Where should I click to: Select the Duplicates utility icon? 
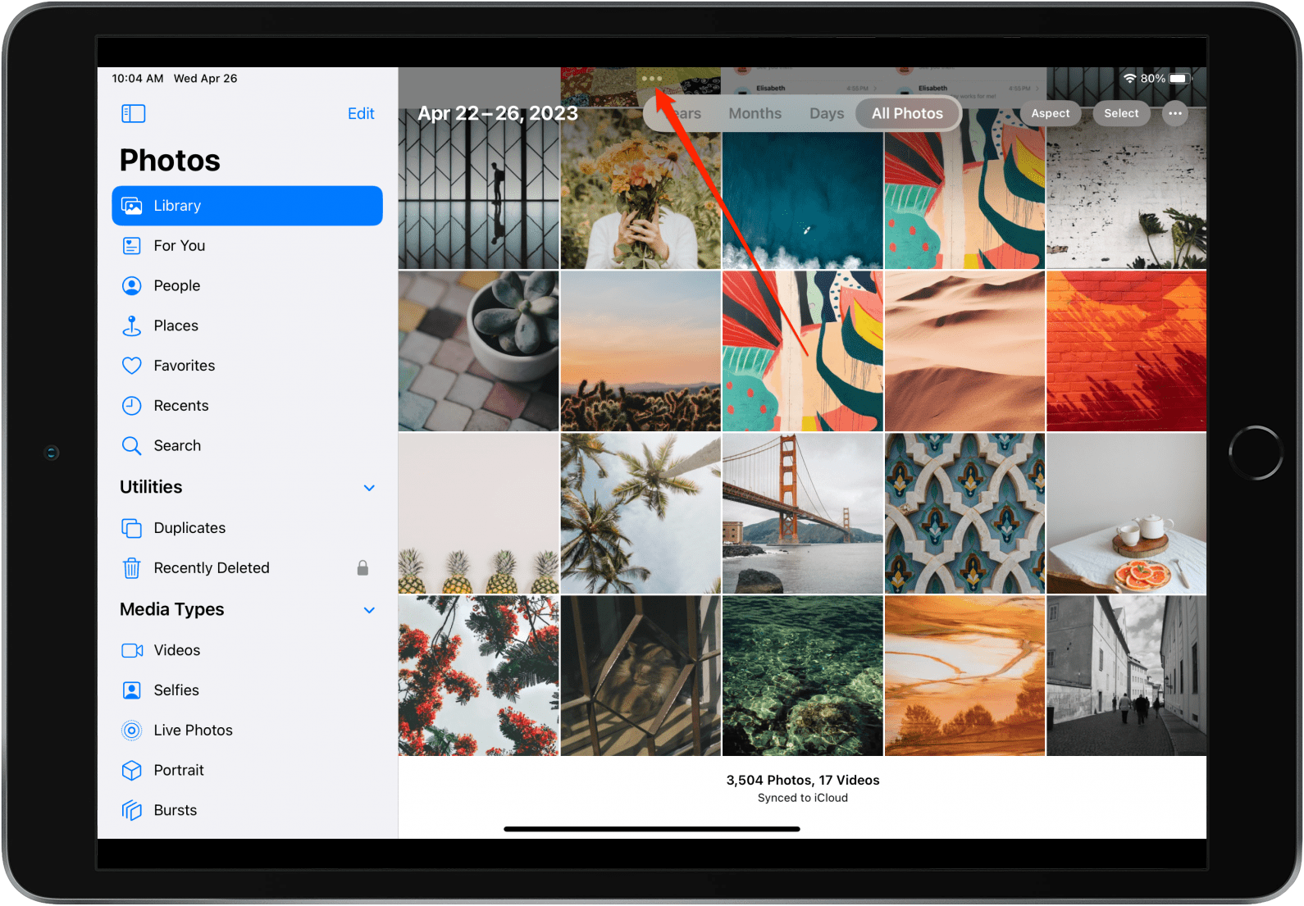coord(131,529)
